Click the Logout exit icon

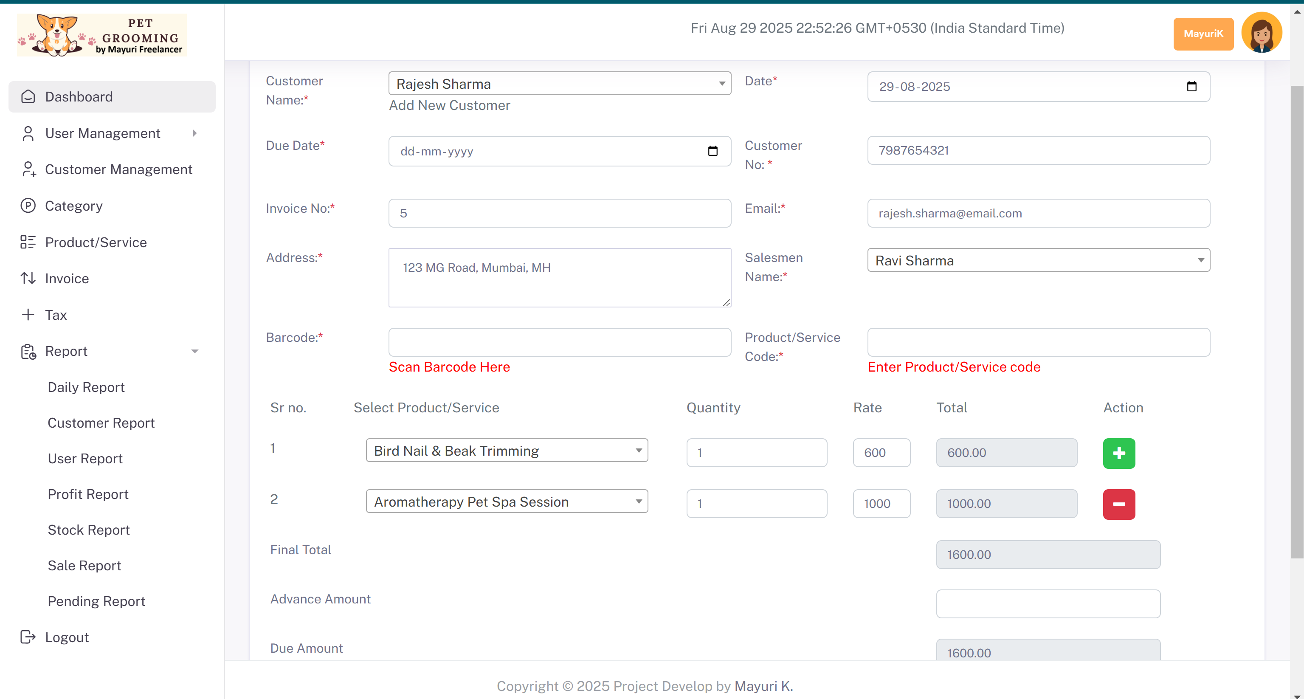(x=28, y=637)
